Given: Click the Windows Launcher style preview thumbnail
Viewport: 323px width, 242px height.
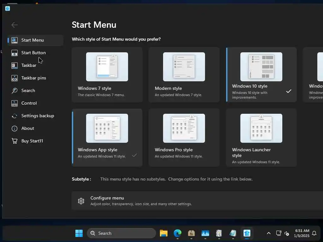Looking at the screenshot, I should (261, 128).
